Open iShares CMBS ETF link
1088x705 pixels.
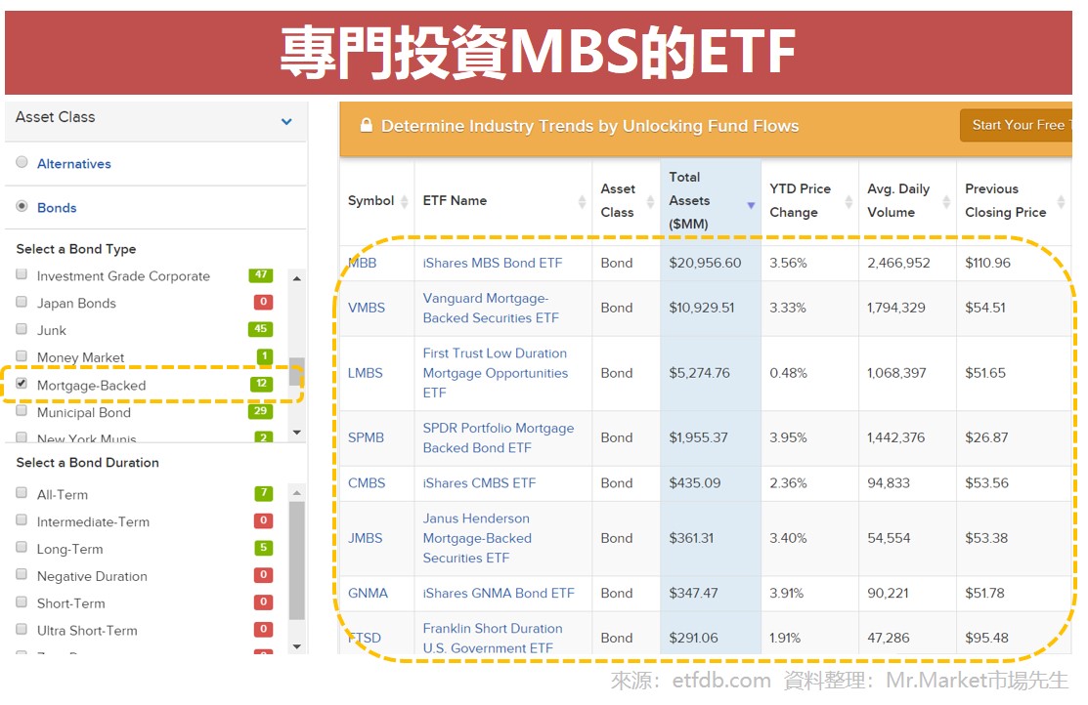479,483
